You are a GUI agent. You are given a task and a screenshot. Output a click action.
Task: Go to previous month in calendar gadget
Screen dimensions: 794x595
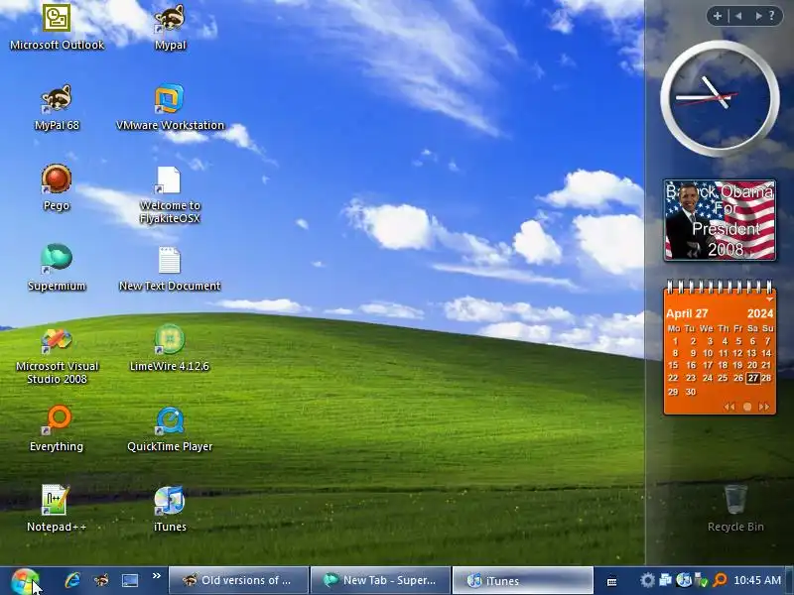click(729, 407)
